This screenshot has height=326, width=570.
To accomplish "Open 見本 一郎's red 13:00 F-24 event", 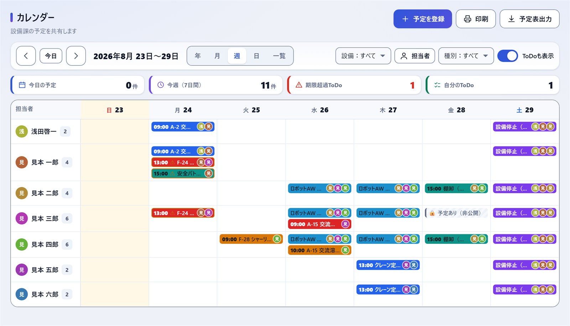I will point(183,162).
